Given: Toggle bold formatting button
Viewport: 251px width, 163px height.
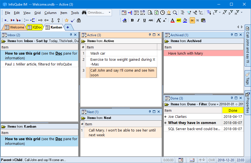Looking at the screenshot, I should 132,20.
